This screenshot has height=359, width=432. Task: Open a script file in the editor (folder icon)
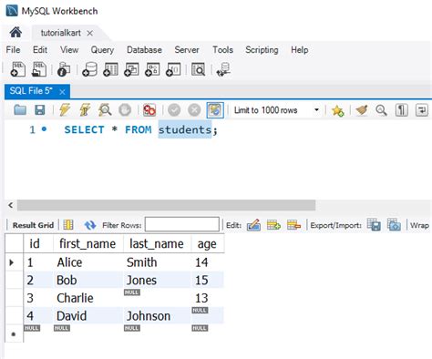(20, 110)
